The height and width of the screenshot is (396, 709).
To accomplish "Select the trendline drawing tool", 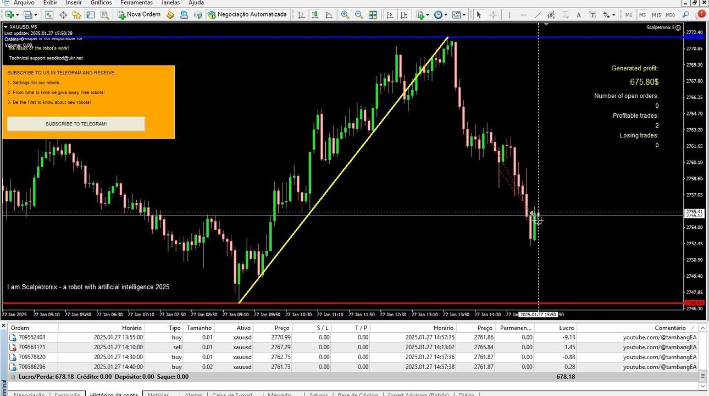I will point(538,15).
